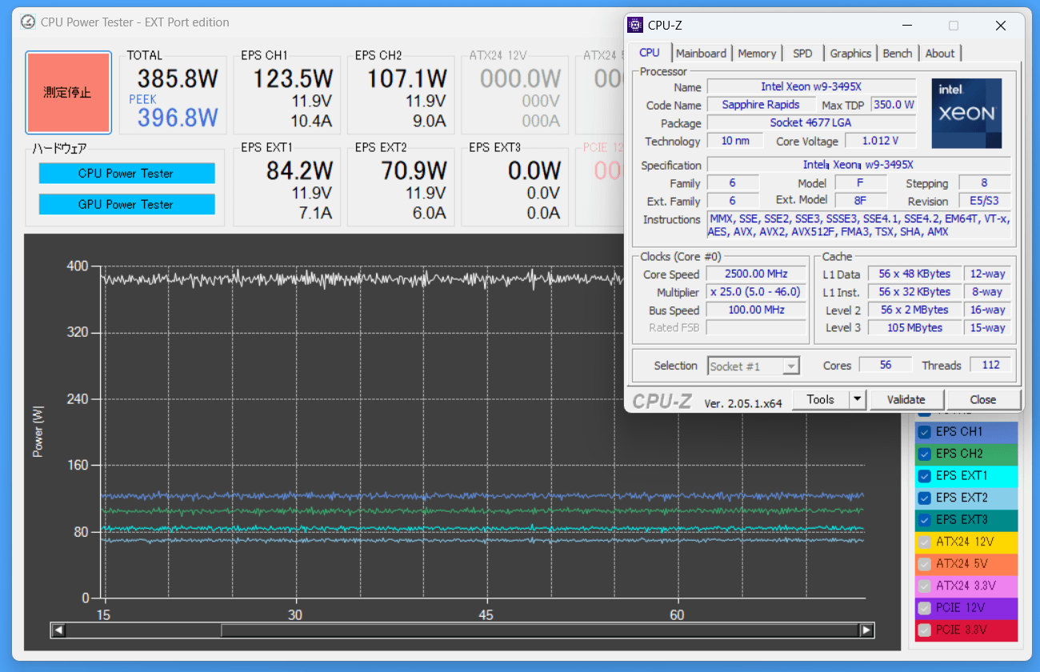Click the ATX24 12V 000.0W reading
Image resolution: width=1040 pixels, height=672 pixels.
(x=521, y=78)
